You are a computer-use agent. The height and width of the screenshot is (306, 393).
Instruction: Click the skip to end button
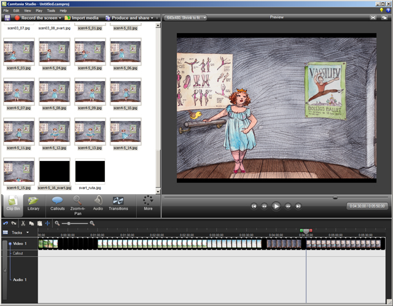[x=298, y=206]
